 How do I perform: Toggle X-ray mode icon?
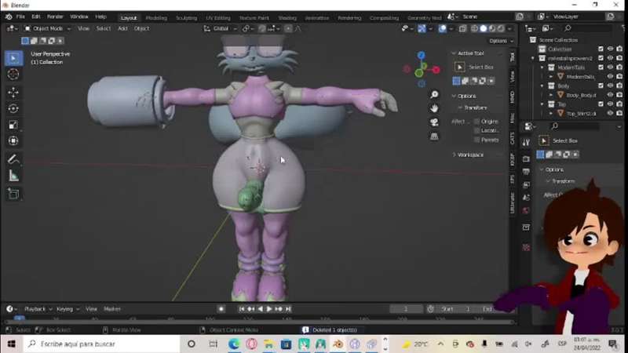tap(462, 28)
